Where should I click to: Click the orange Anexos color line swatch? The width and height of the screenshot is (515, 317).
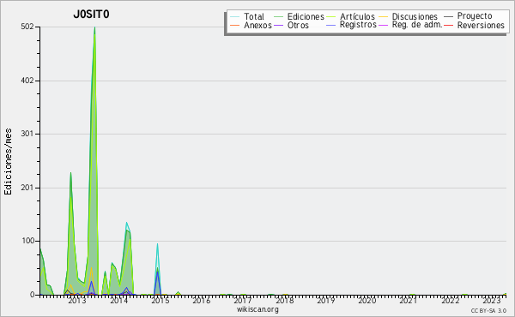pyautogui.click(x=235, y=25)
